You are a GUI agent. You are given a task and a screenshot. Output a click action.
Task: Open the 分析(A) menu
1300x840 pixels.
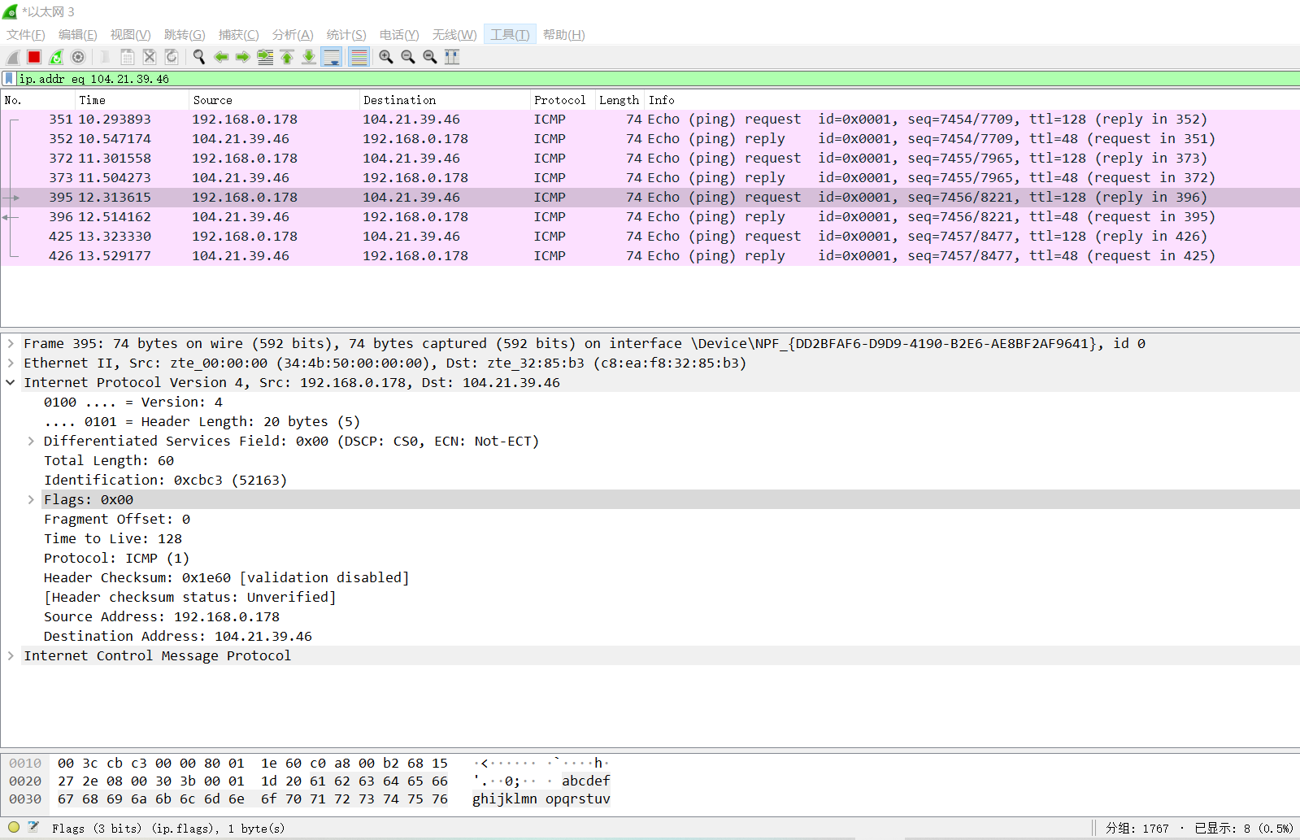tap(293, 35)
